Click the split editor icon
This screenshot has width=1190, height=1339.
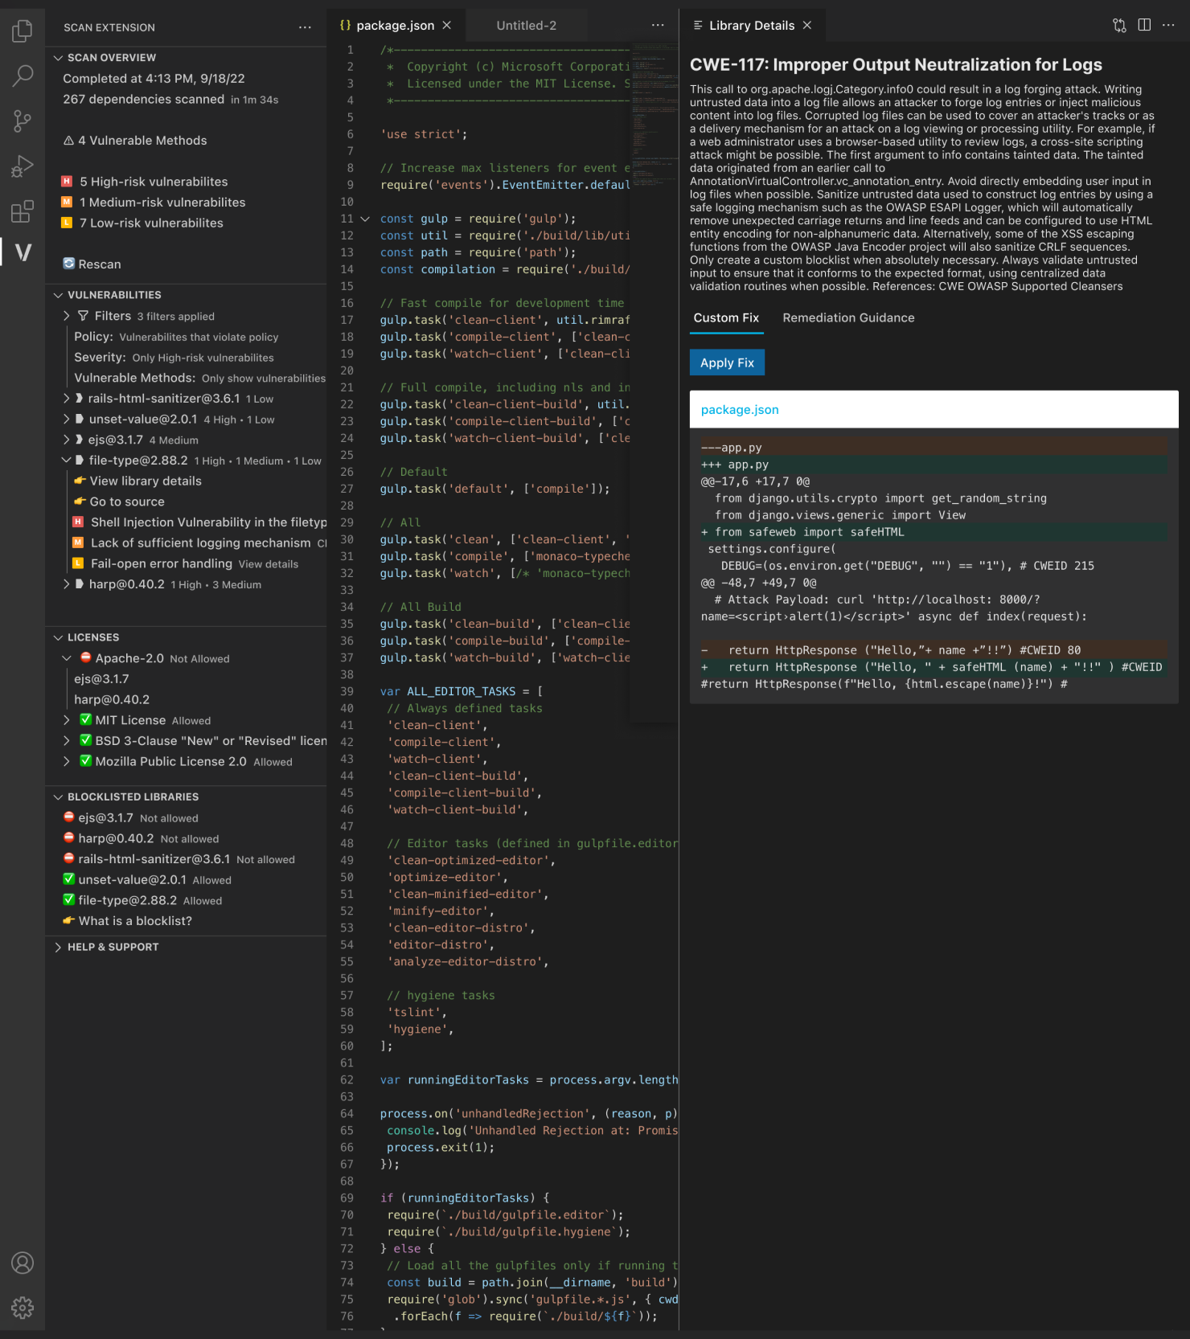pyautogui.click(x=1144, y=26)
